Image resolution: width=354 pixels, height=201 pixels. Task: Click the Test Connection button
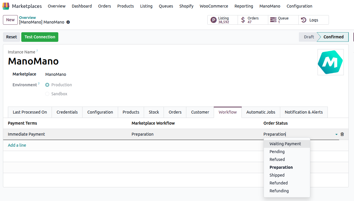(x=40, y=37)
